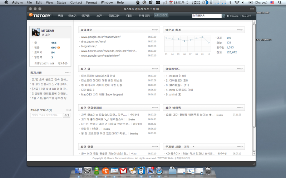This screenshot has width=286, height=178.
Task: Click MORE in the 방문자 통계 panel
Action: 240,30
